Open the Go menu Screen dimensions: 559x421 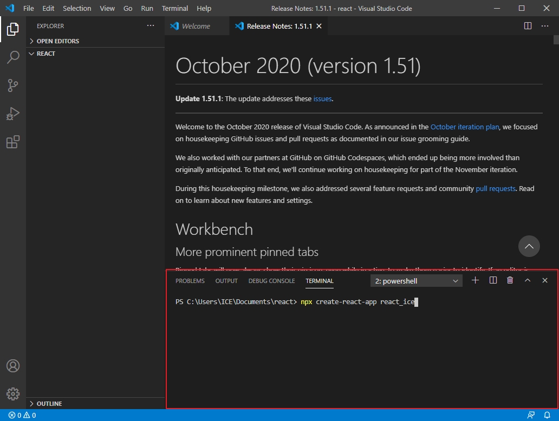(x=128, y=8)
